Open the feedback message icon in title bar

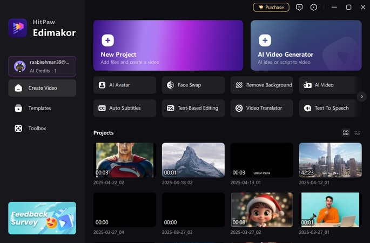click(299, 7)
